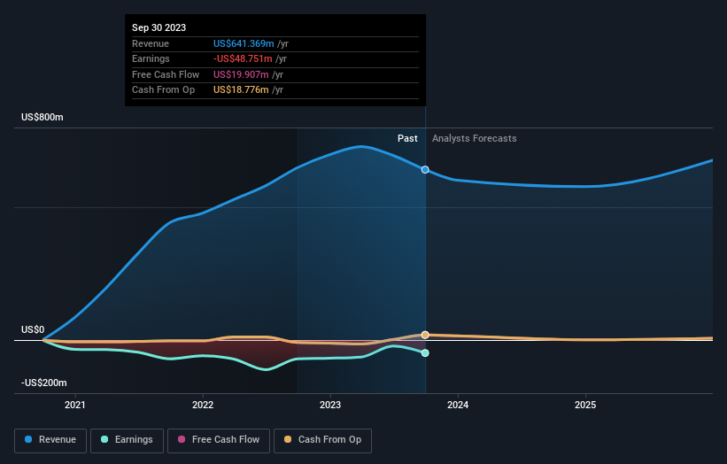727x464 pixels.
Task: Click the US$800m y-axis label
Action: coord(43,117)
